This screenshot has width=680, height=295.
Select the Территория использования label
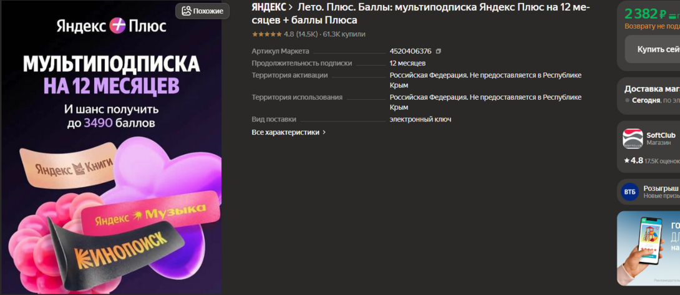(297, 97)
